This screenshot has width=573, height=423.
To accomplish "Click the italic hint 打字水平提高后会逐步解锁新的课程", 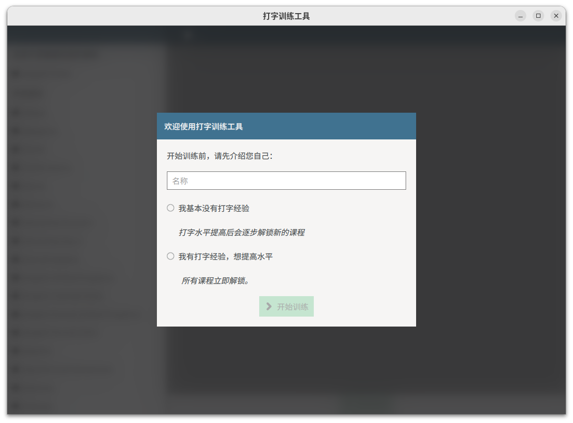I will tap(241, 233).
